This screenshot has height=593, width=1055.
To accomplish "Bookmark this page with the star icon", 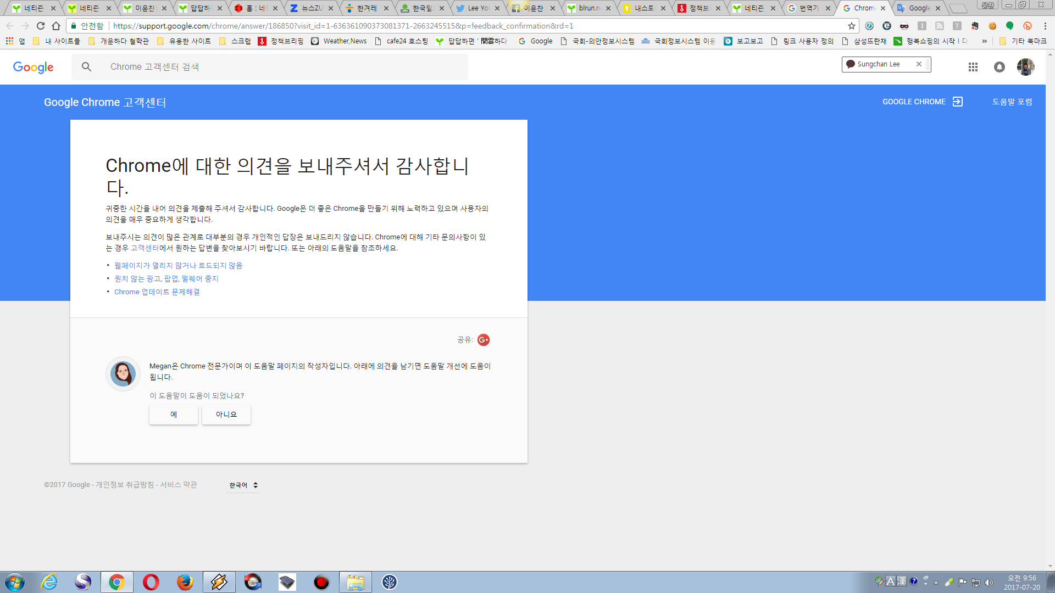I will point(852,26).
